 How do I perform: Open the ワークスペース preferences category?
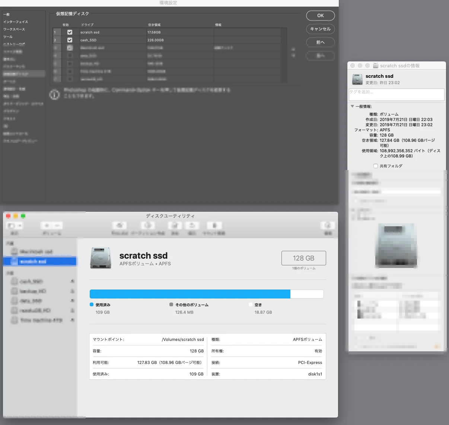[x=14, y=29]
